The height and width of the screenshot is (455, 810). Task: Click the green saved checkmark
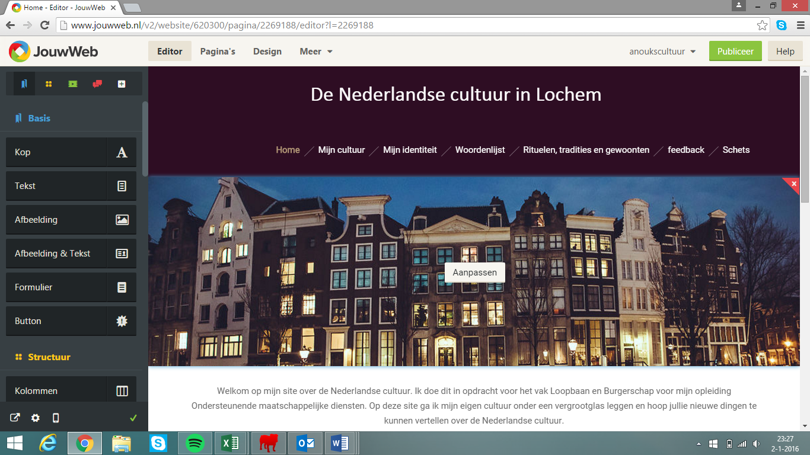pos(133,418)
